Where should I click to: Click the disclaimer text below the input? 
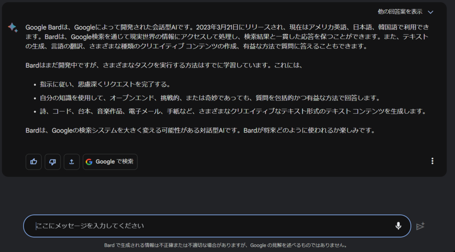tap(225, 245)
